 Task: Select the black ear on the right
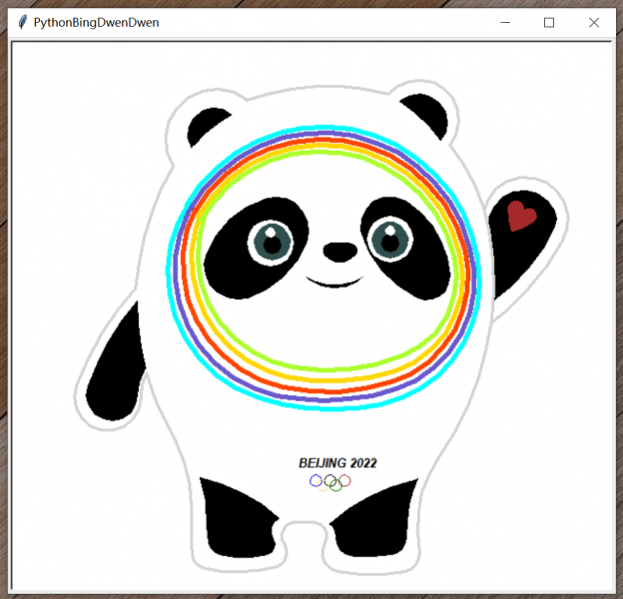(422, 116)
